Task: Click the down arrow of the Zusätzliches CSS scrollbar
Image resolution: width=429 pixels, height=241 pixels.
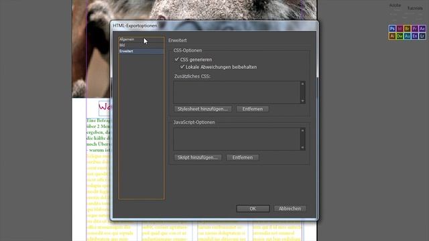Action: [302, 101]
